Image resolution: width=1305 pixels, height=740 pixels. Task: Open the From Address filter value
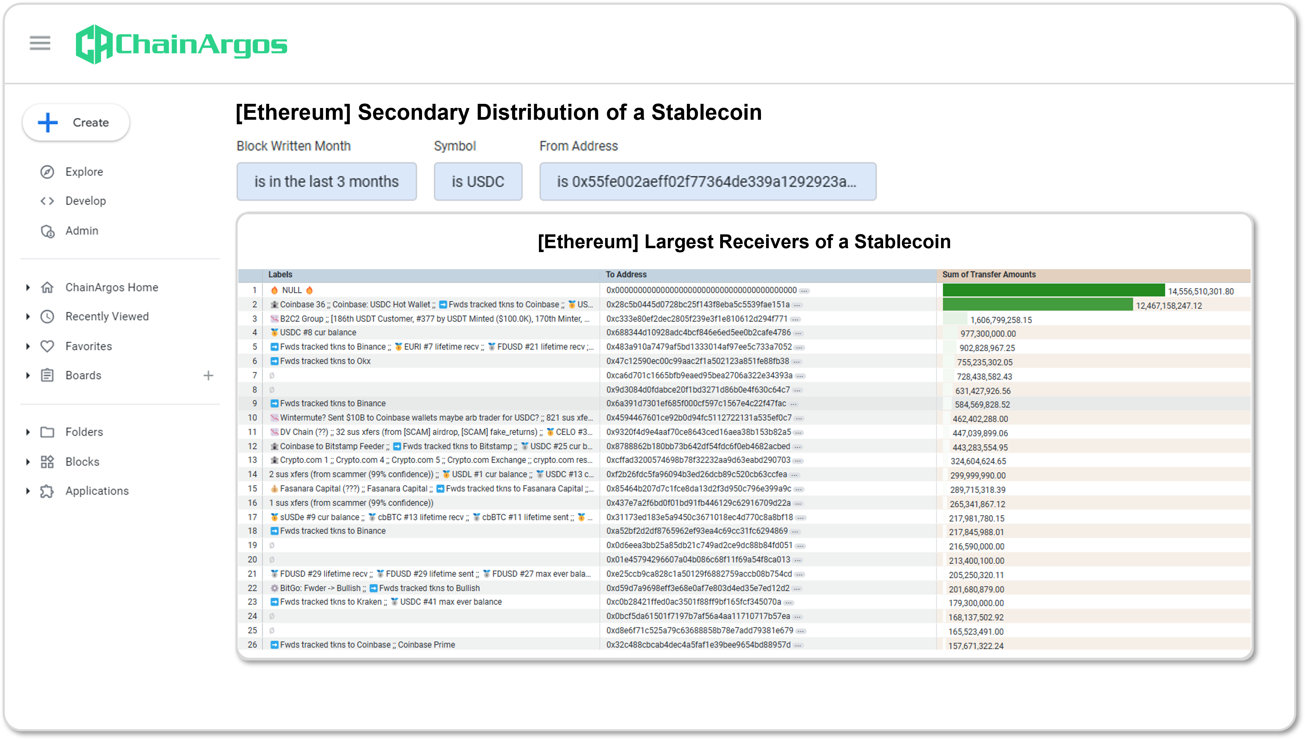(707, 182)
